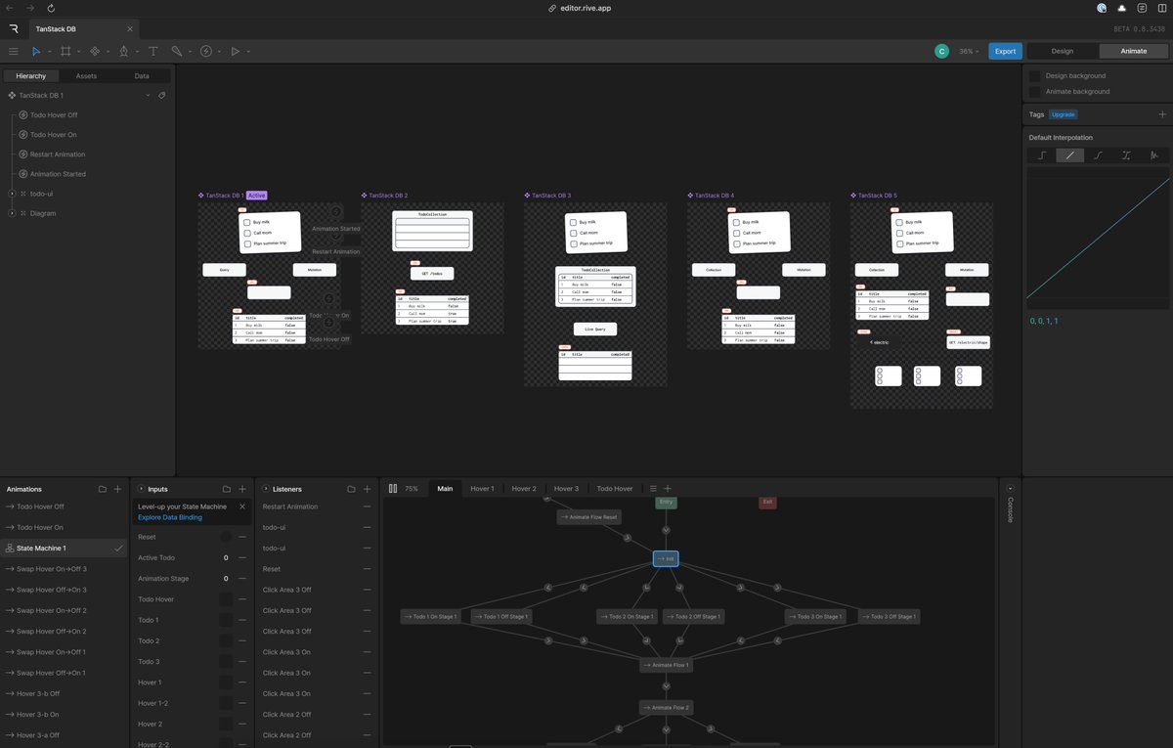Image resolution: width=1173 pixels, height=748 pixels.
Task: Open Rive logo home
Action: 13,29
